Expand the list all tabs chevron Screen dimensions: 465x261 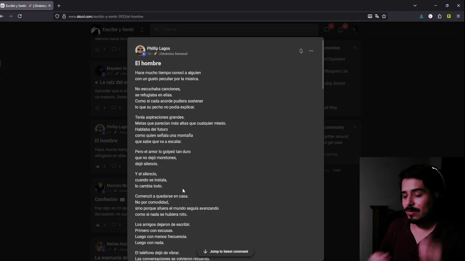tap(415, 6)
